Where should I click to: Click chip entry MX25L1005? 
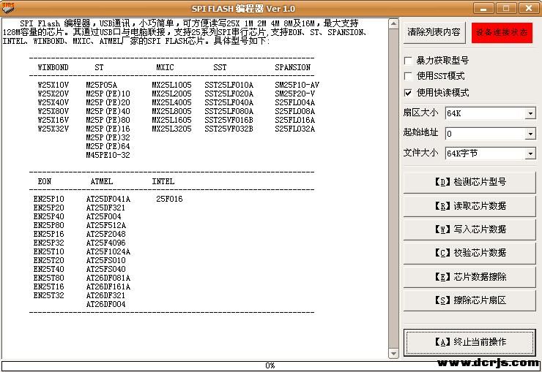point(171,86)
